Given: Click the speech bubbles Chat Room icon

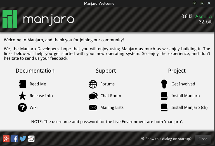Looking at the screenshot, I should coord(93,96).
